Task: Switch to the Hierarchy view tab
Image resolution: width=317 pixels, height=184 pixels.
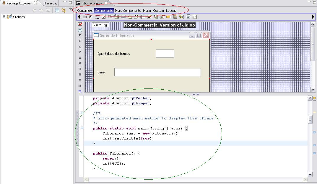Action: [51, 3]
